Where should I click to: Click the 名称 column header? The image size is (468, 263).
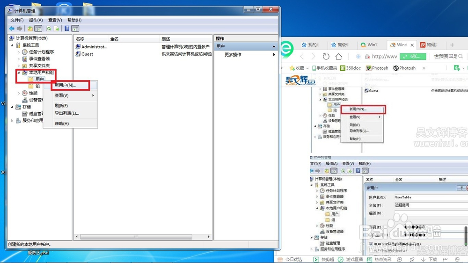point(91,39)
